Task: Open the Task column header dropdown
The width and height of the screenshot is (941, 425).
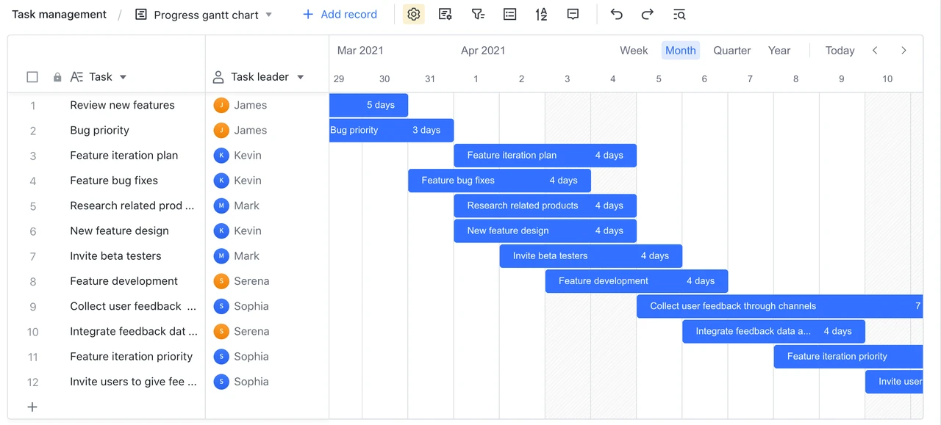Action: point(123,76)
